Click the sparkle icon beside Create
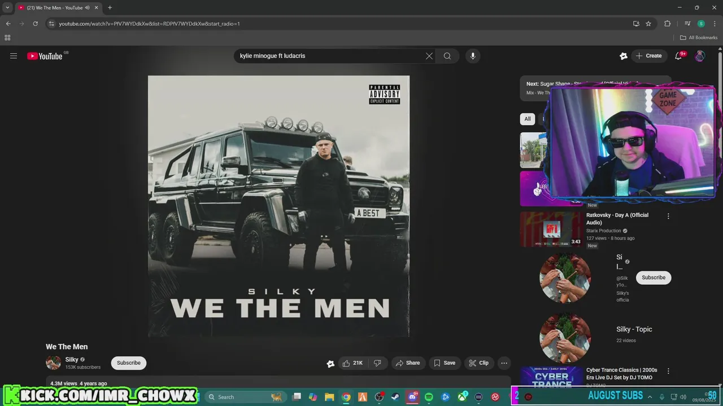The height and width of the screenshot is (406, 723). click(x=624, y=56)
